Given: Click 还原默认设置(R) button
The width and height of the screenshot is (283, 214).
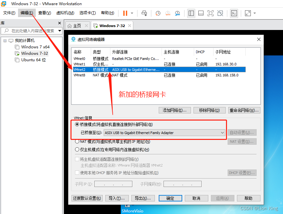Looking at the screenshot, I should click(87, 198).
